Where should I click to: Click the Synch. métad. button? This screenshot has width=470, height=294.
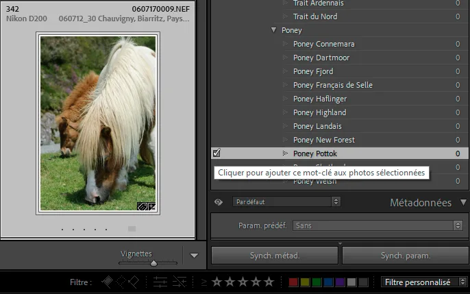pyautogui.click(x=273, y=256)
